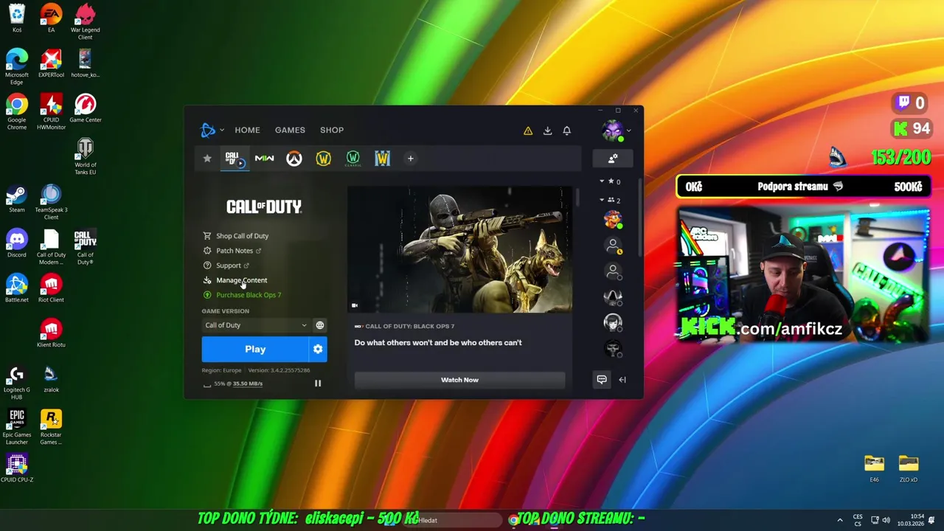Viewport: 944px width, 531px height.
Task: Open the Support link
Action: (228, 265)
